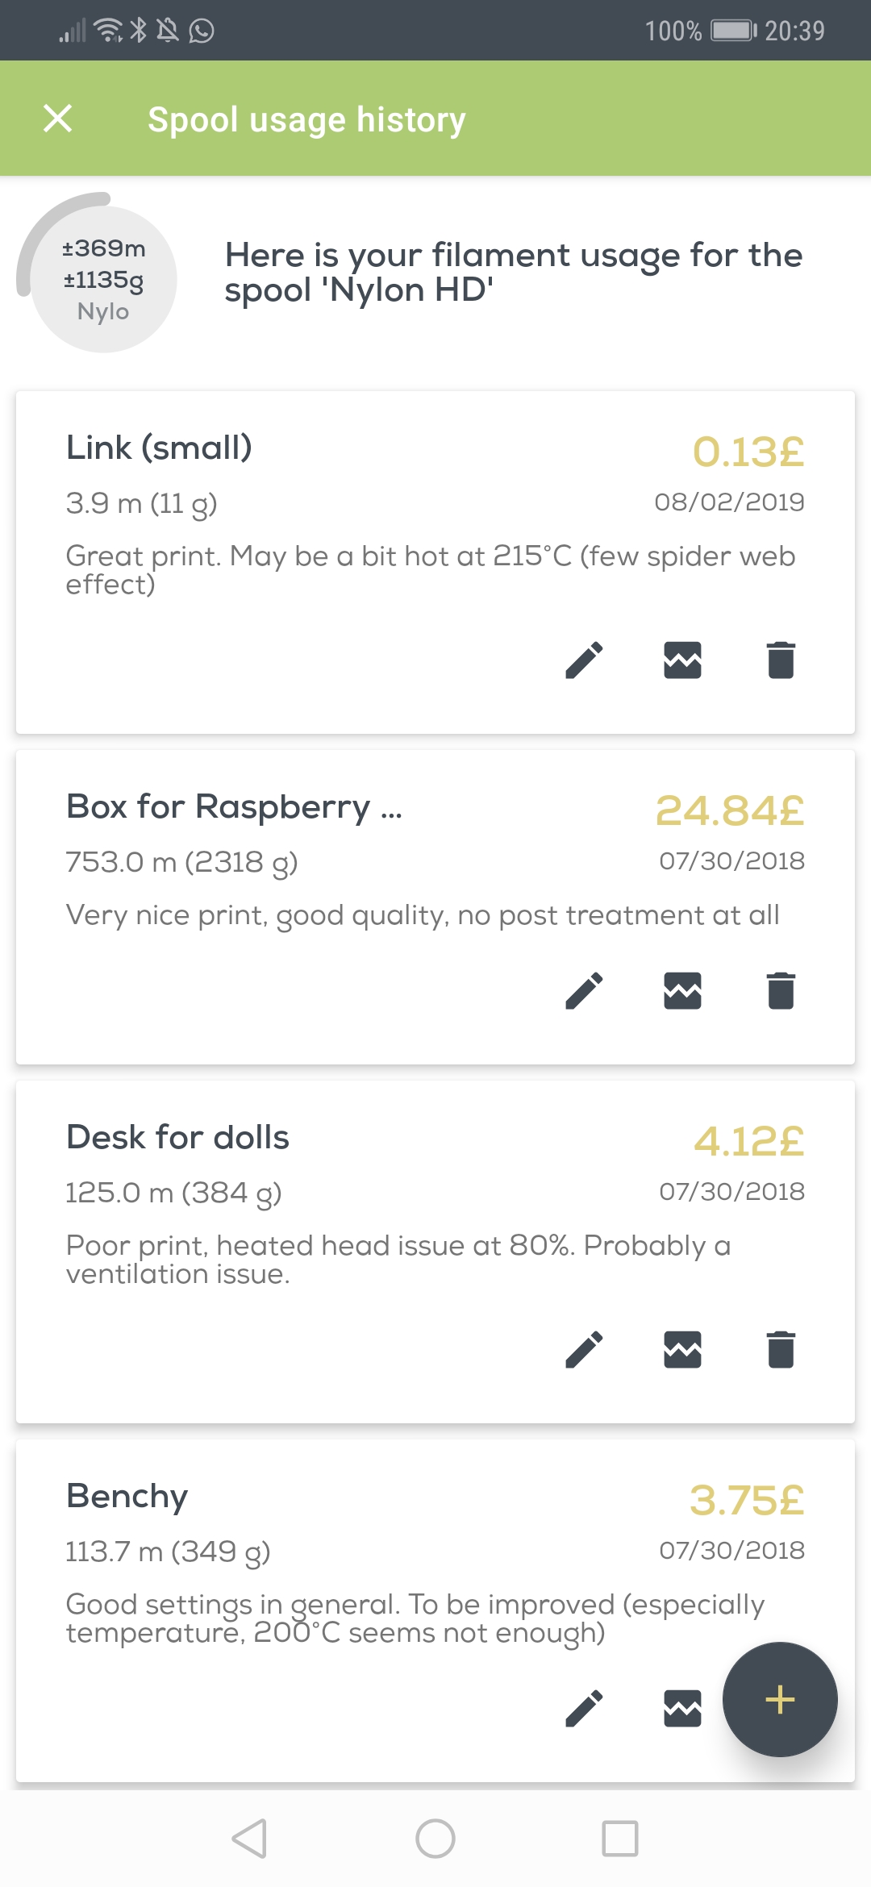Show the Benchy print image
This screenshot has height=1887, width=871.
pyautogui.click(x=682, y=1709)
